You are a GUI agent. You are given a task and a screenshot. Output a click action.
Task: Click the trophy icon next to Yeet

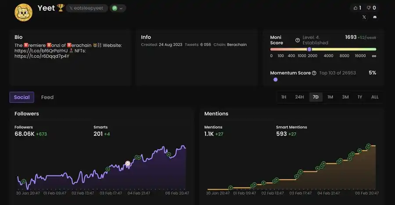pyautogui.click(x=61, y=8)
